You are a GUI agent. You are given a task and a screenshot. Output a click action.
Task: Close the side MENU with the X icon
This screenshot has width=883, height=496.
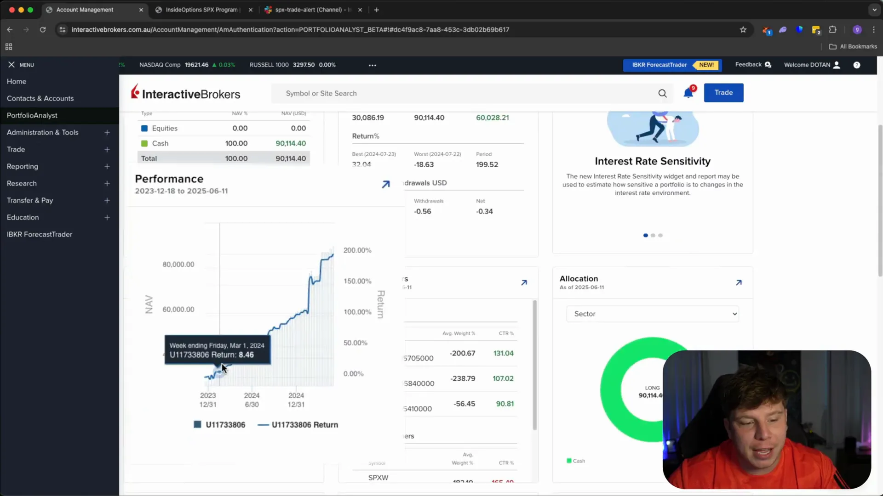tap(11, 65)
